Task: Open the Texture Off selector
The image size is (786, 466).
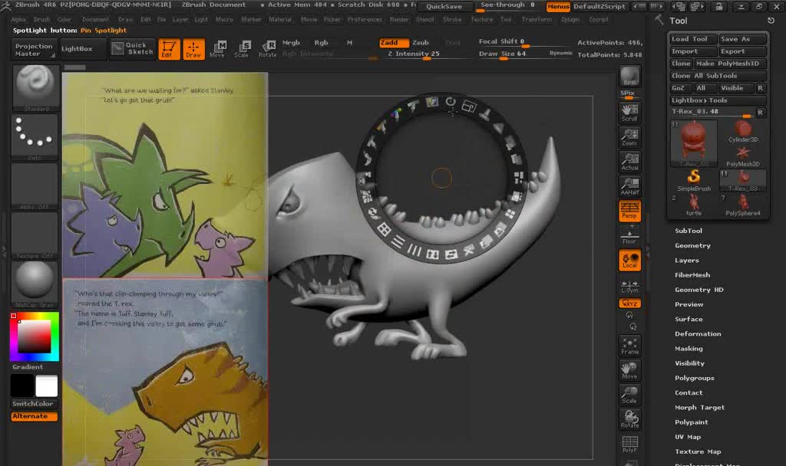Action: 35,235
